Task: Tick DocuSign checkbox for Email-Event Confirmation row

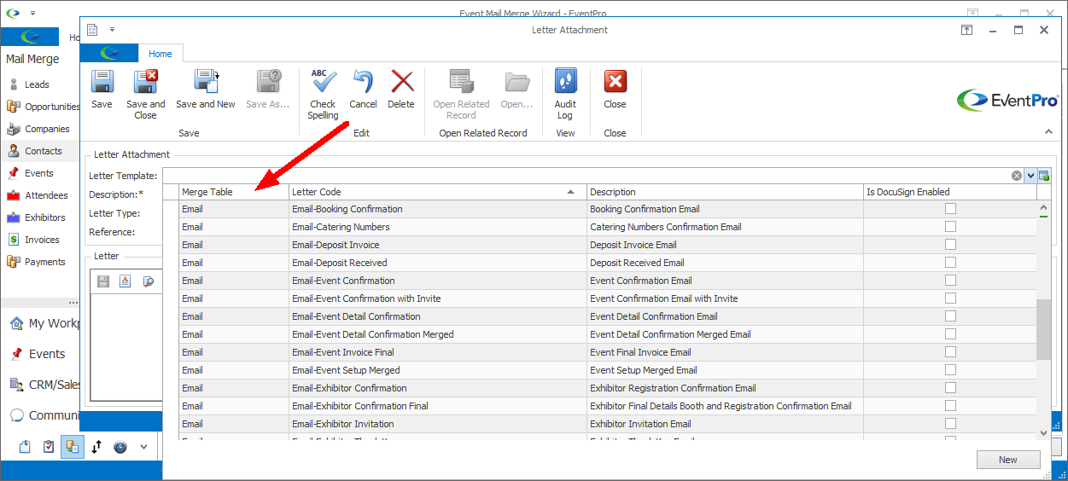Action: pos(950,281)
